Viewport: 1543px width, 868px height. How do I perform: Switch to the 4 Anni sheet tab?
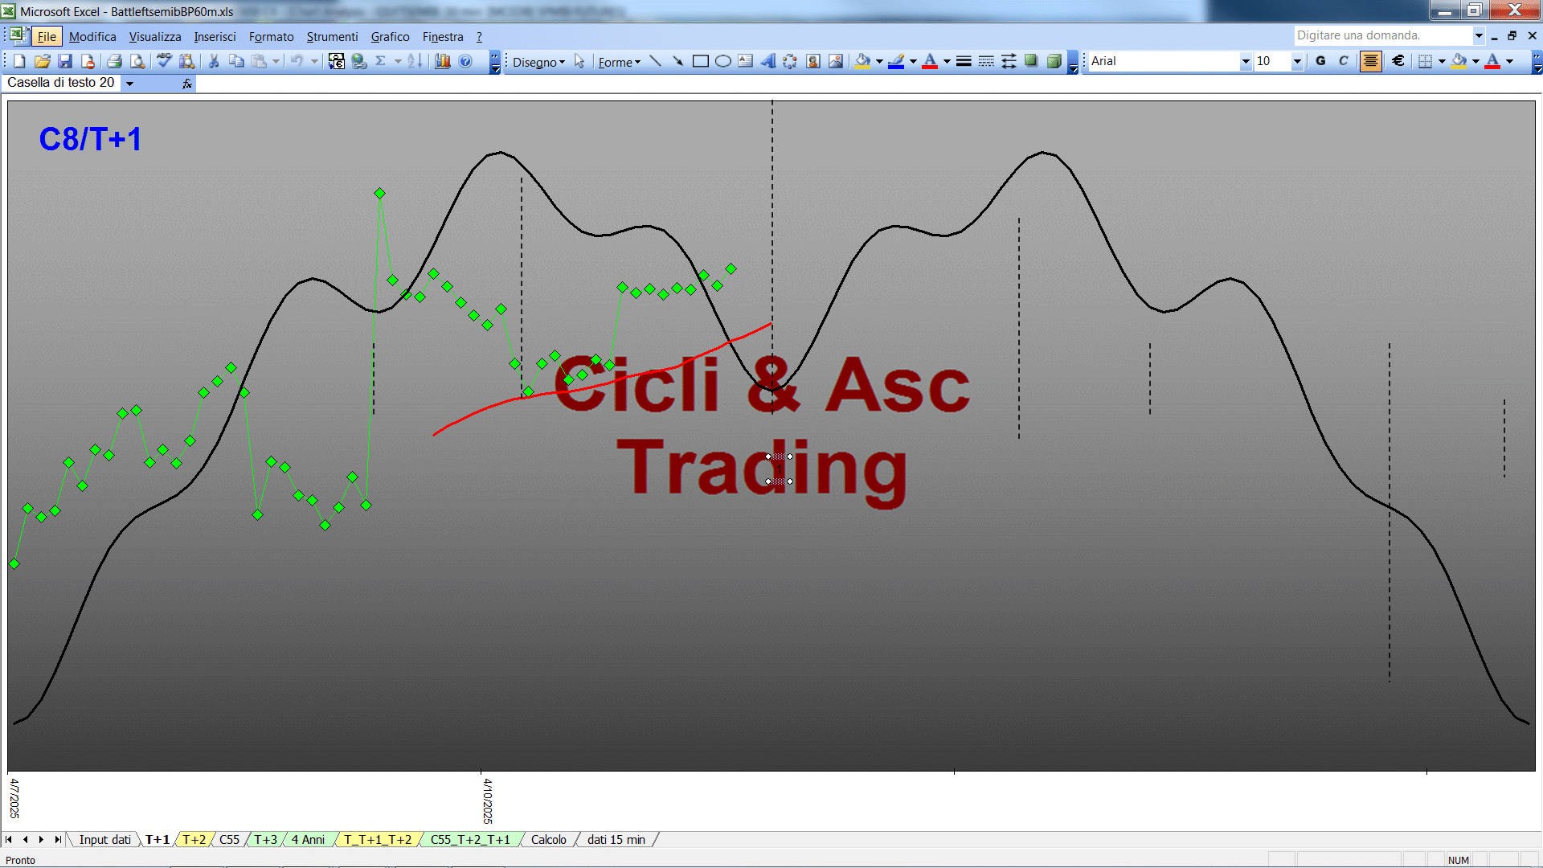click(308, 840)
